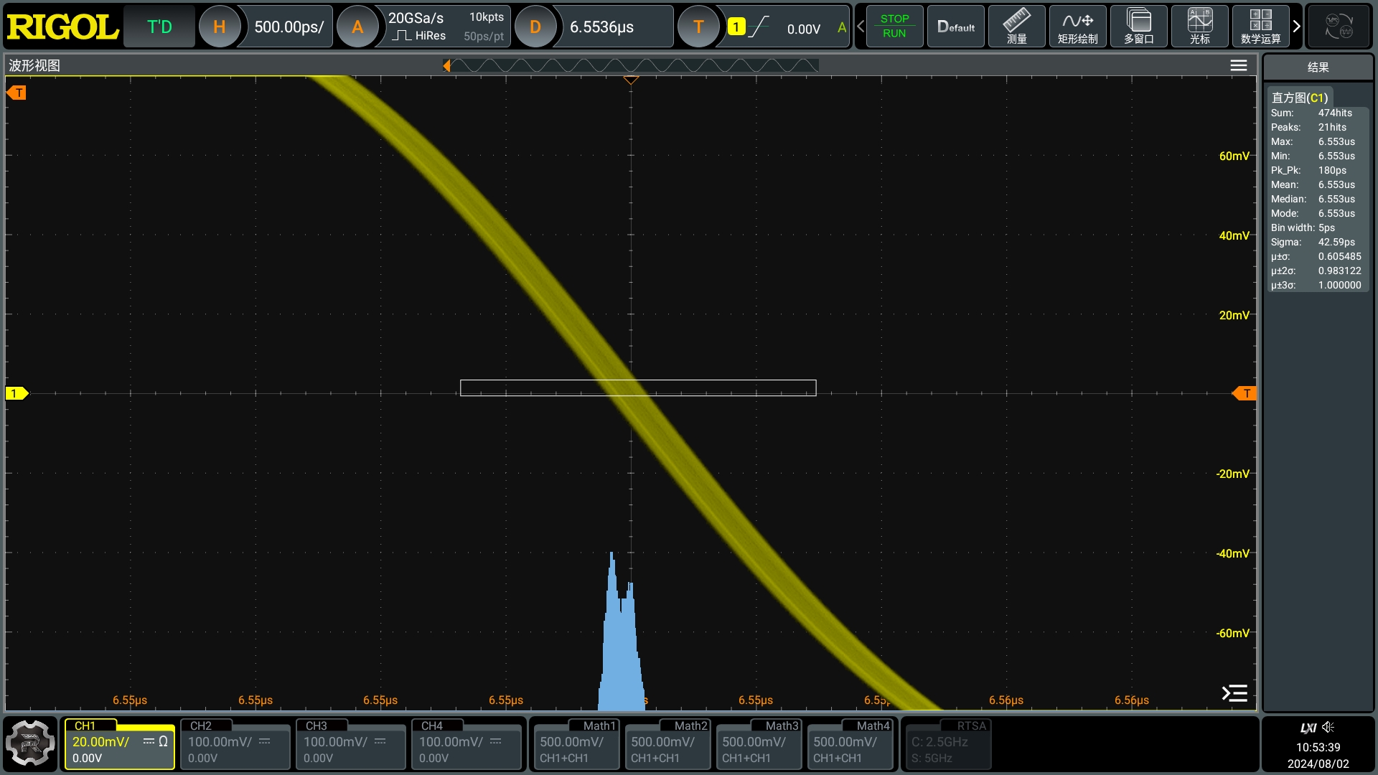The height and width of the screenshot is (775, 1378).
Task: Open the 数学运算 math operations panel
Action: tap(1260, 26)
